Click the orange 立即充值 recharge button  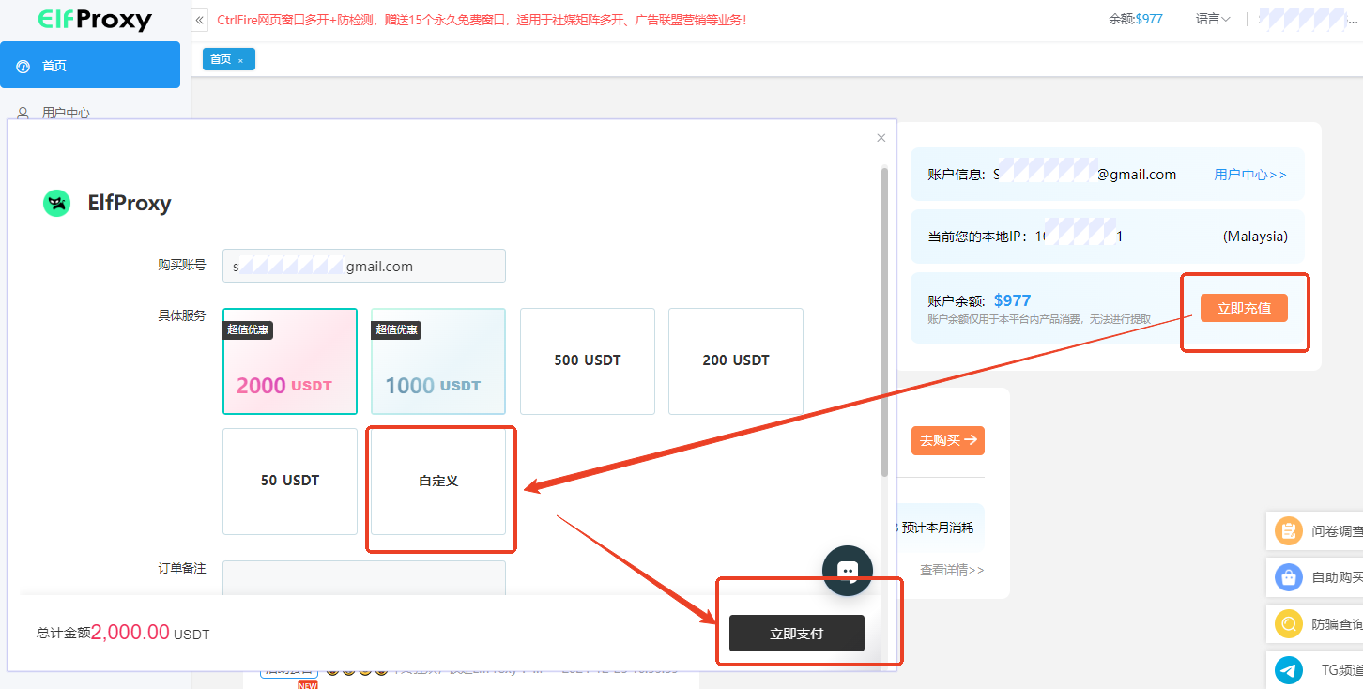[x=1244, y=308]
